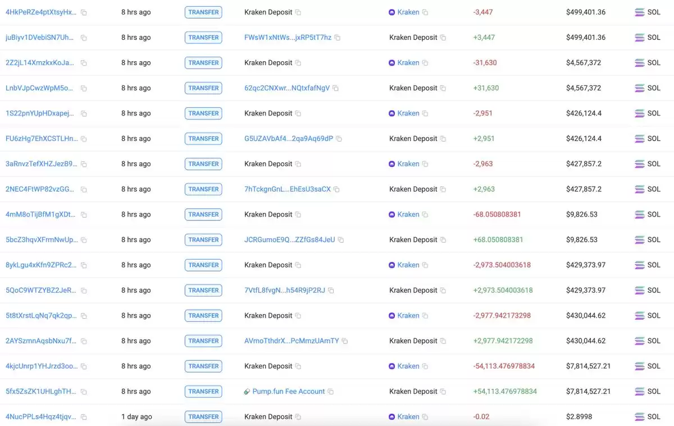
Task: Copy transaction hash LnbVJpCwzWpM5o
Action: pyautogui.click(x=84, y=88)
